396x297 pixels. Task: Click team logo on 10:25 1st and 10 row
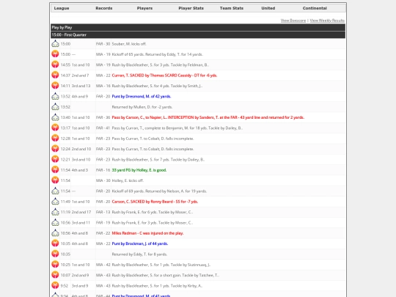[x=55, y=265]
